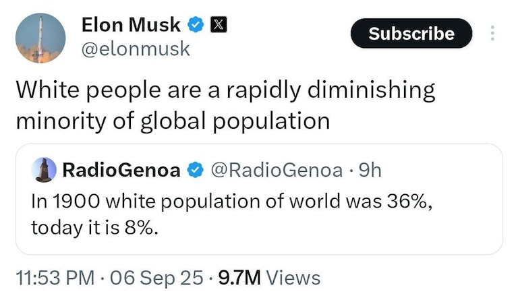Viewport: 518px width, 302px height.
Task: Click the RadioGenoa display name
Action: tap(121, 170)
